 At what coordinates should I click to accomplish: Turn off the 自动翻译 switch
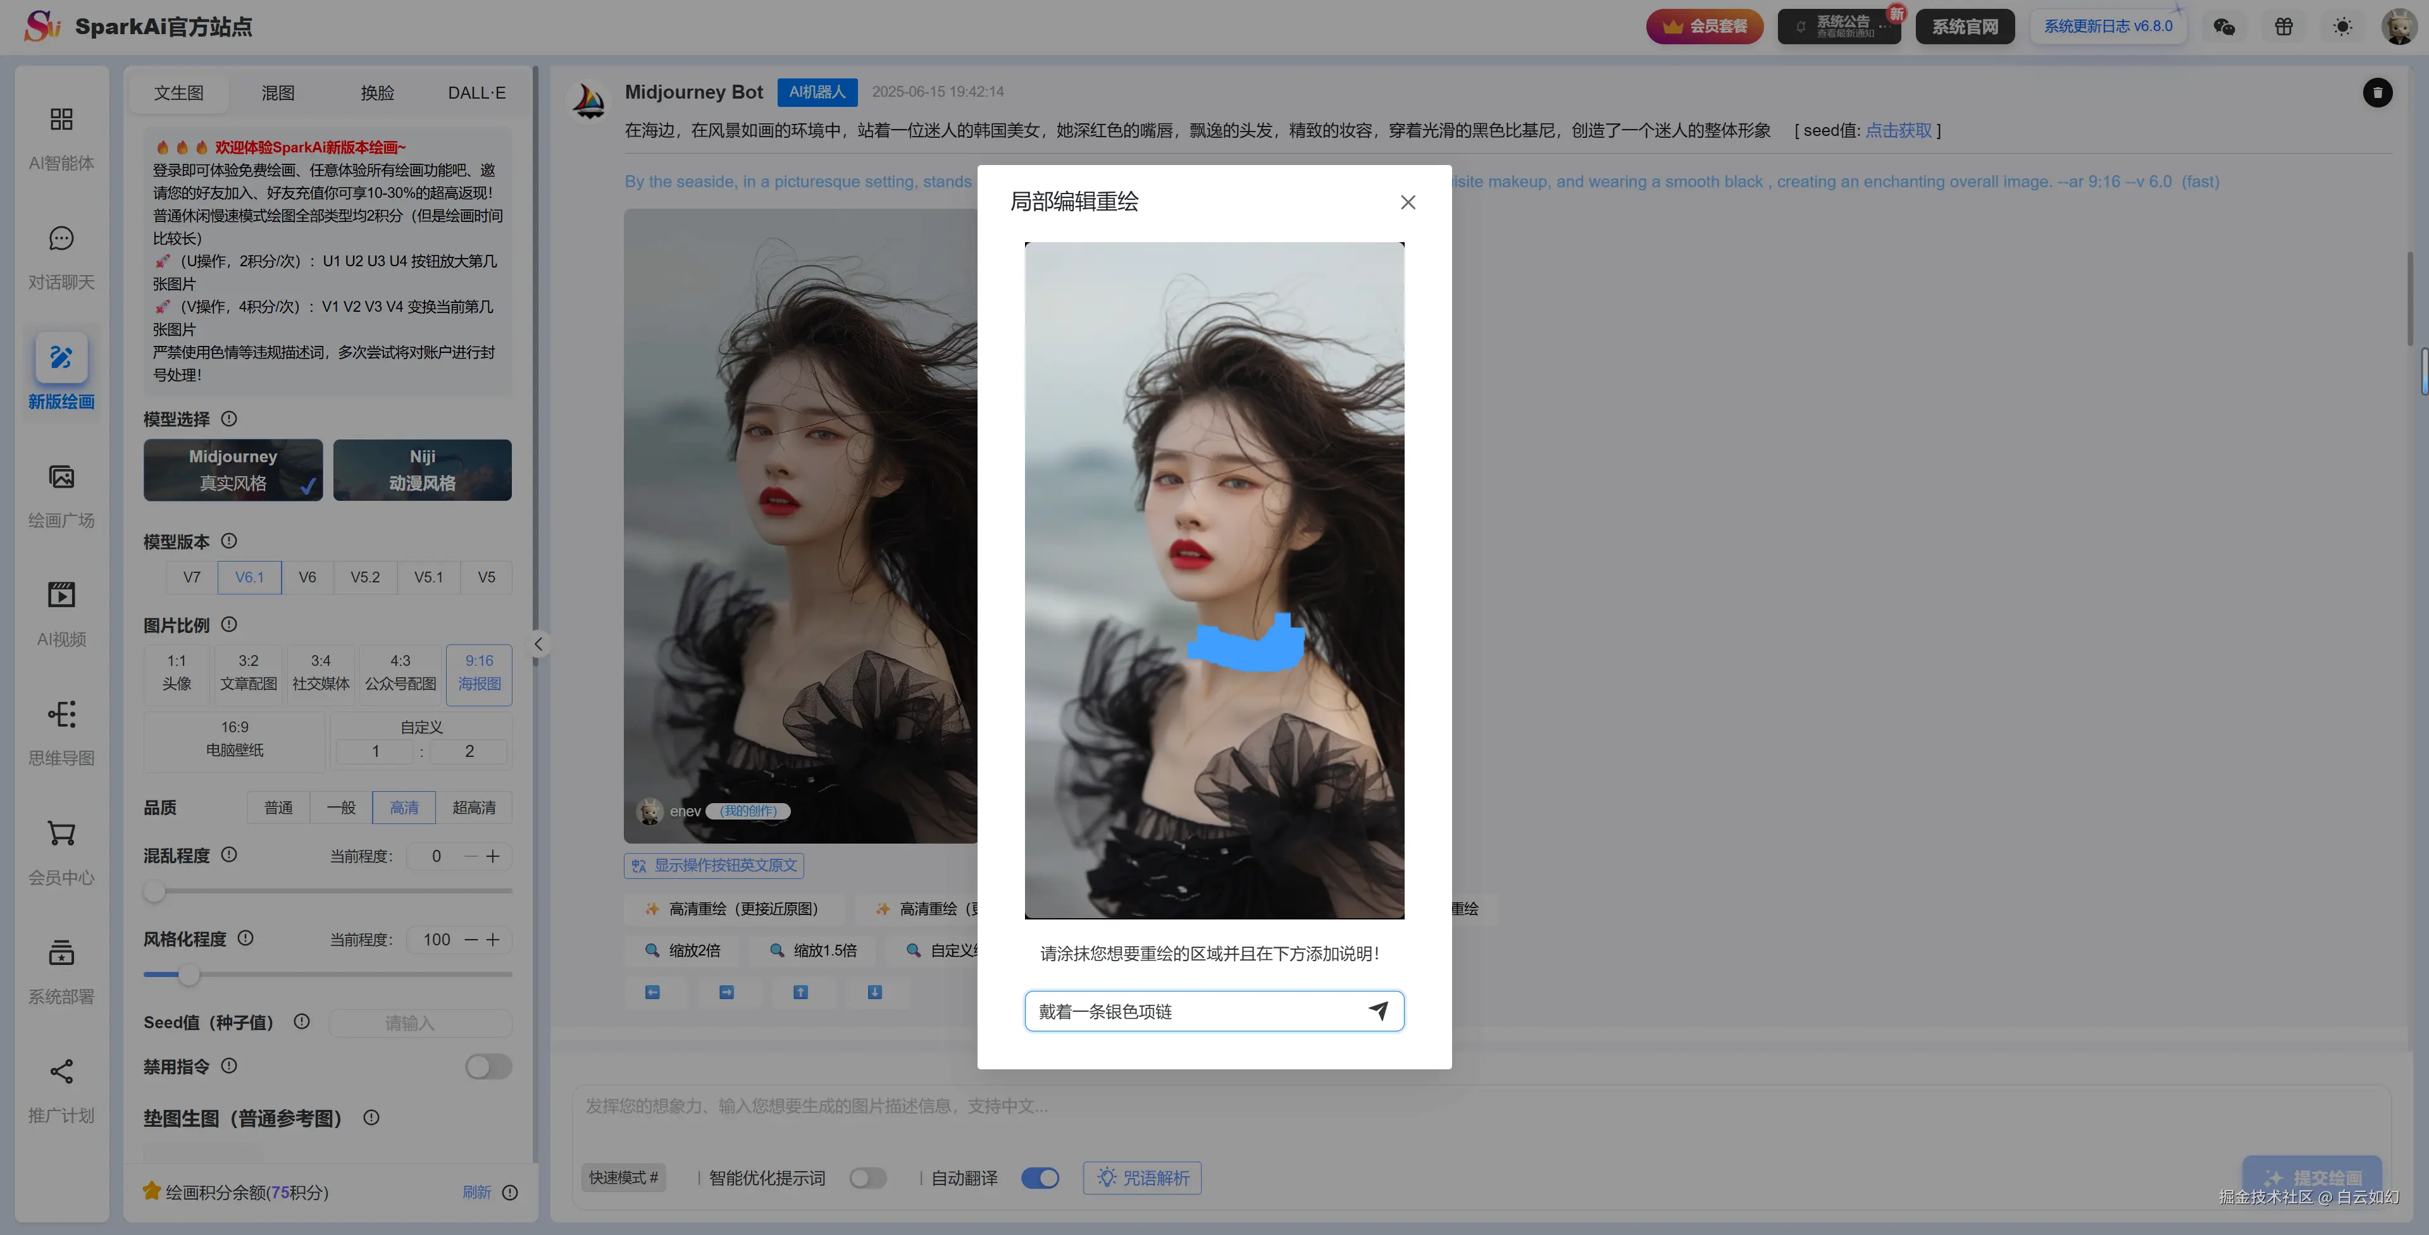1040,1177
